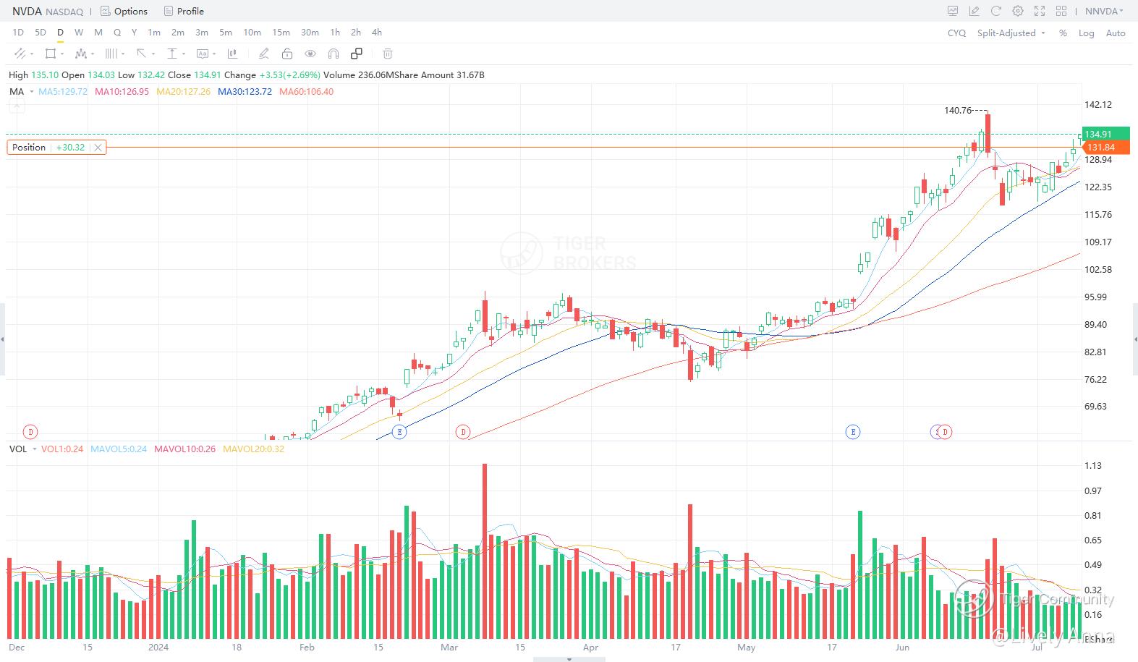Toggle drawings visibility eye icon
The image size is (1138, 662).
click(310, 54)
